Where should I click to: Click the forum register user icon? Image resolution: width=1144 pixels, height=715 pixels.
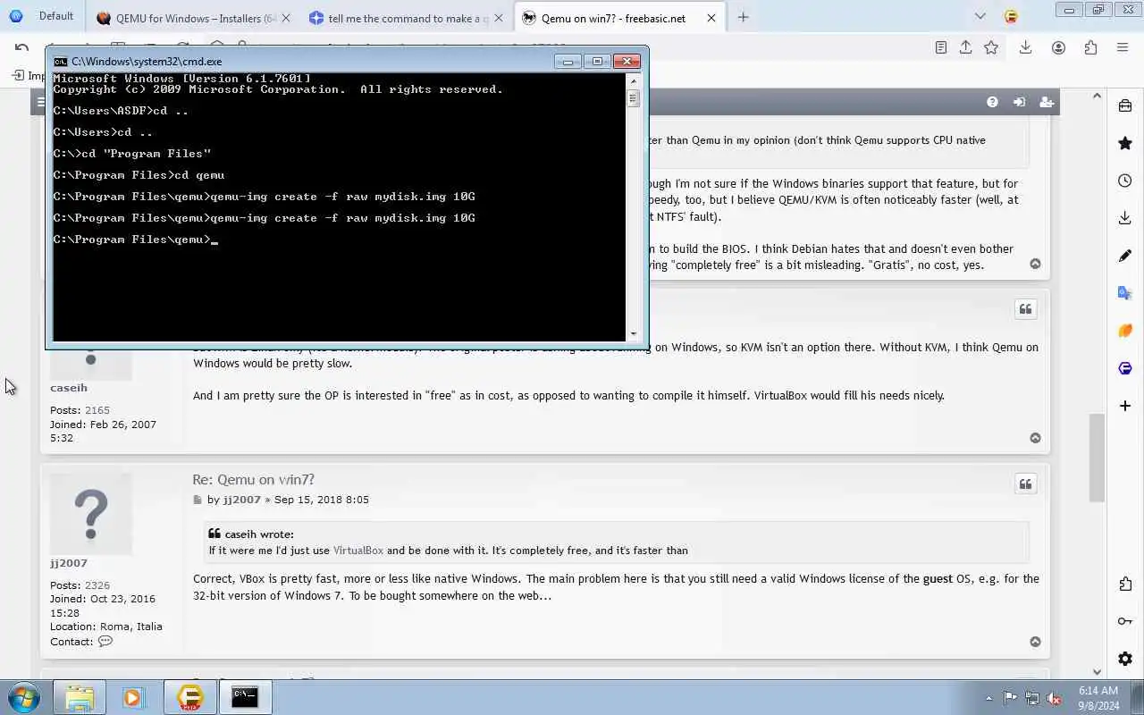tap(1047, 103)
